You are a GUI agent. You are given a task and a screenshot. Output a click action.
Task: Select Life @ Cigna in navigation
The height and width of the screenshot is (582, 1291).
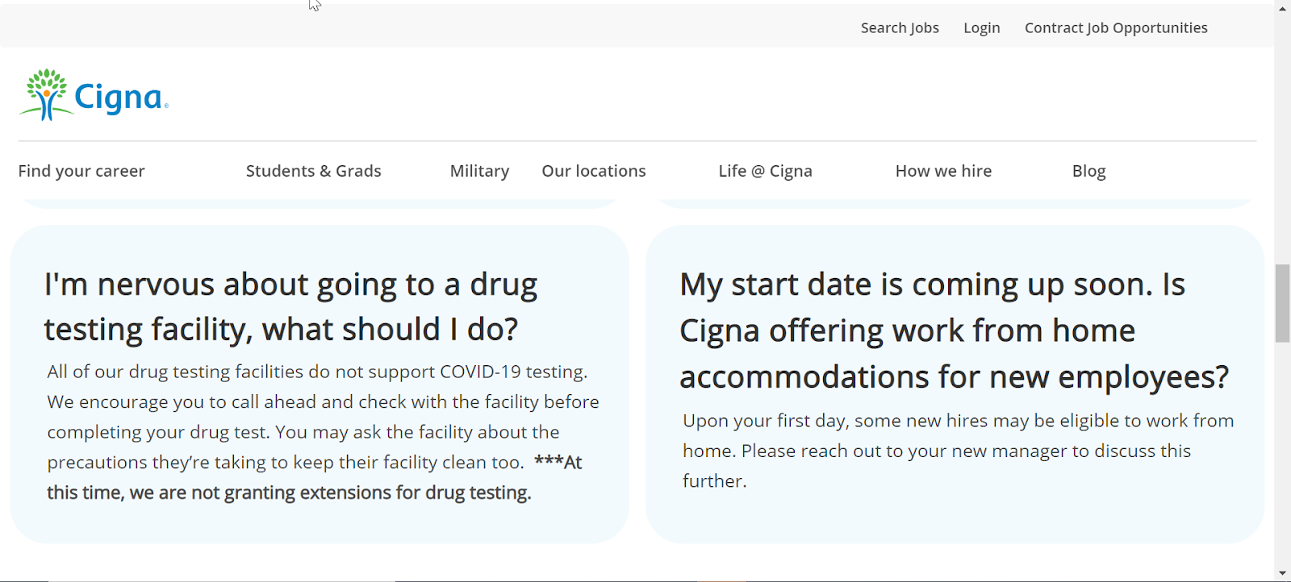coord(766,171)
